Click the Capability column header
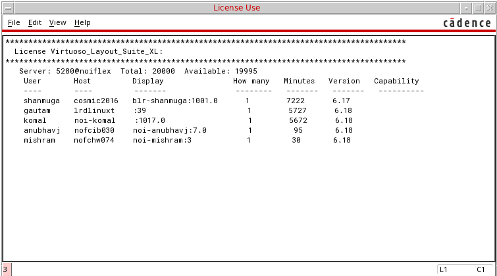The width and height of the screenshot is (497, 276). pos(396,81)
